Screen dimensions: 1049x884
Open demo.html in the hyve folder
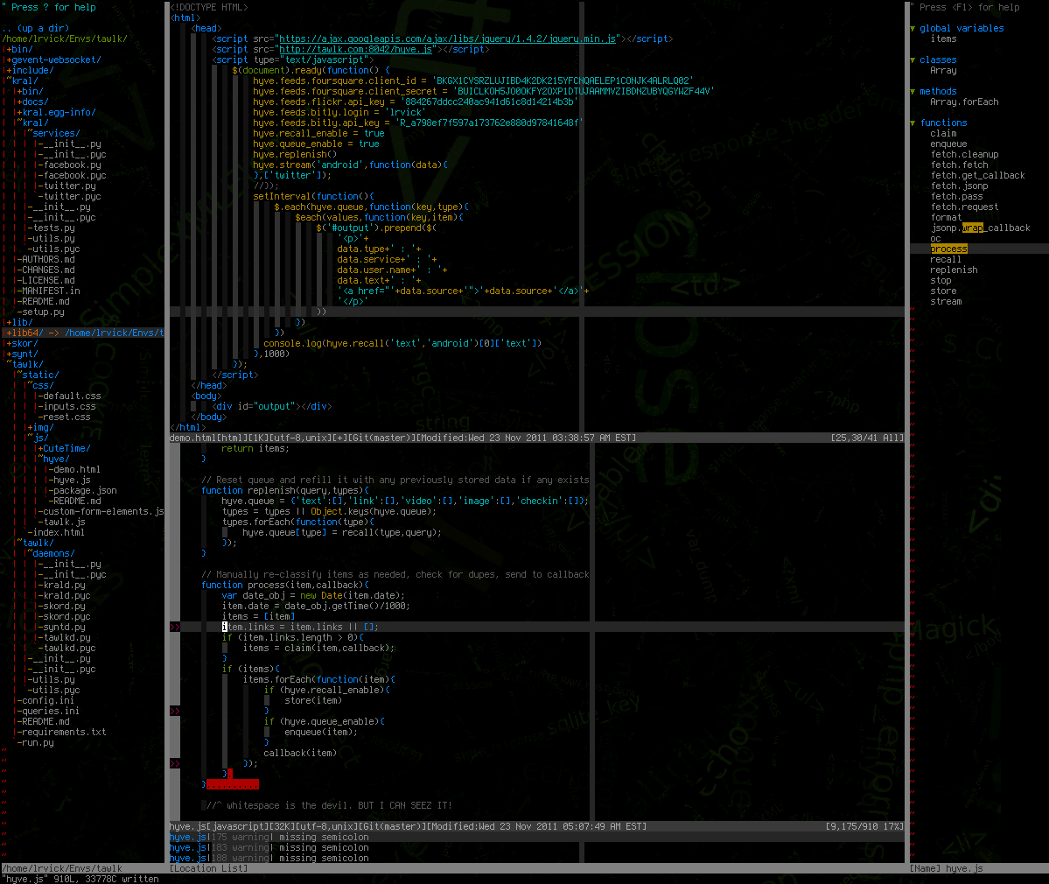tap(77, 470)
